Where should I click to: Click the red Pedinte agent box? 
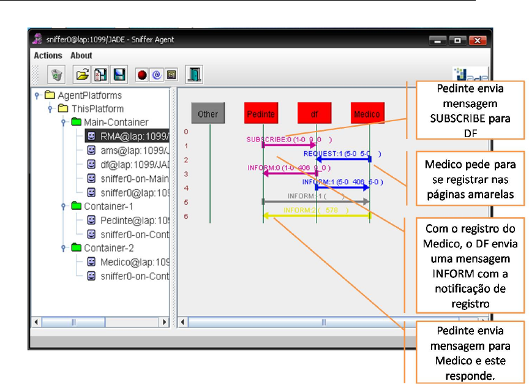[261, 113]
